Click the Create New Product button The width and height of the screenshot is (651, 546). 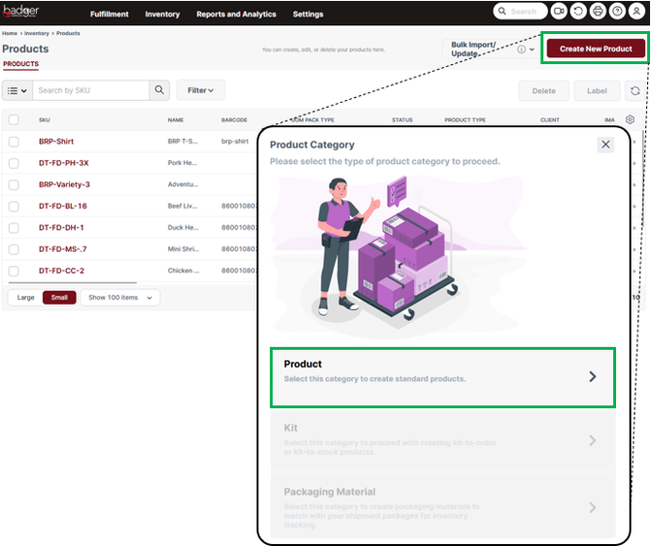click(x=596, y=49)
